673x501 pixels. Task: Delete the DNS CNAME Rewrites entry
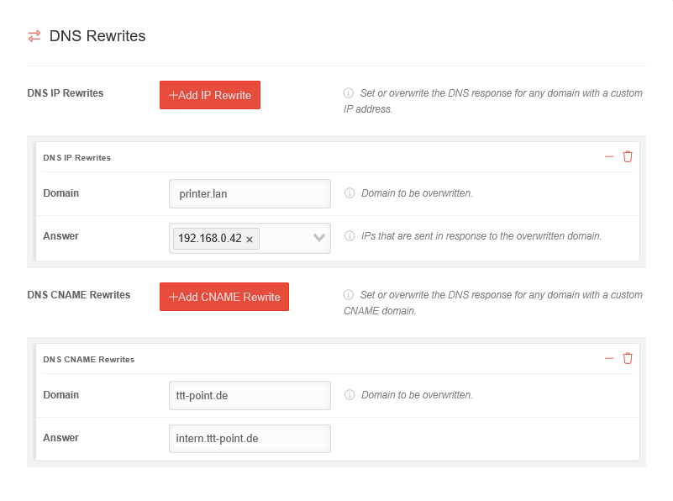(628, 358)
